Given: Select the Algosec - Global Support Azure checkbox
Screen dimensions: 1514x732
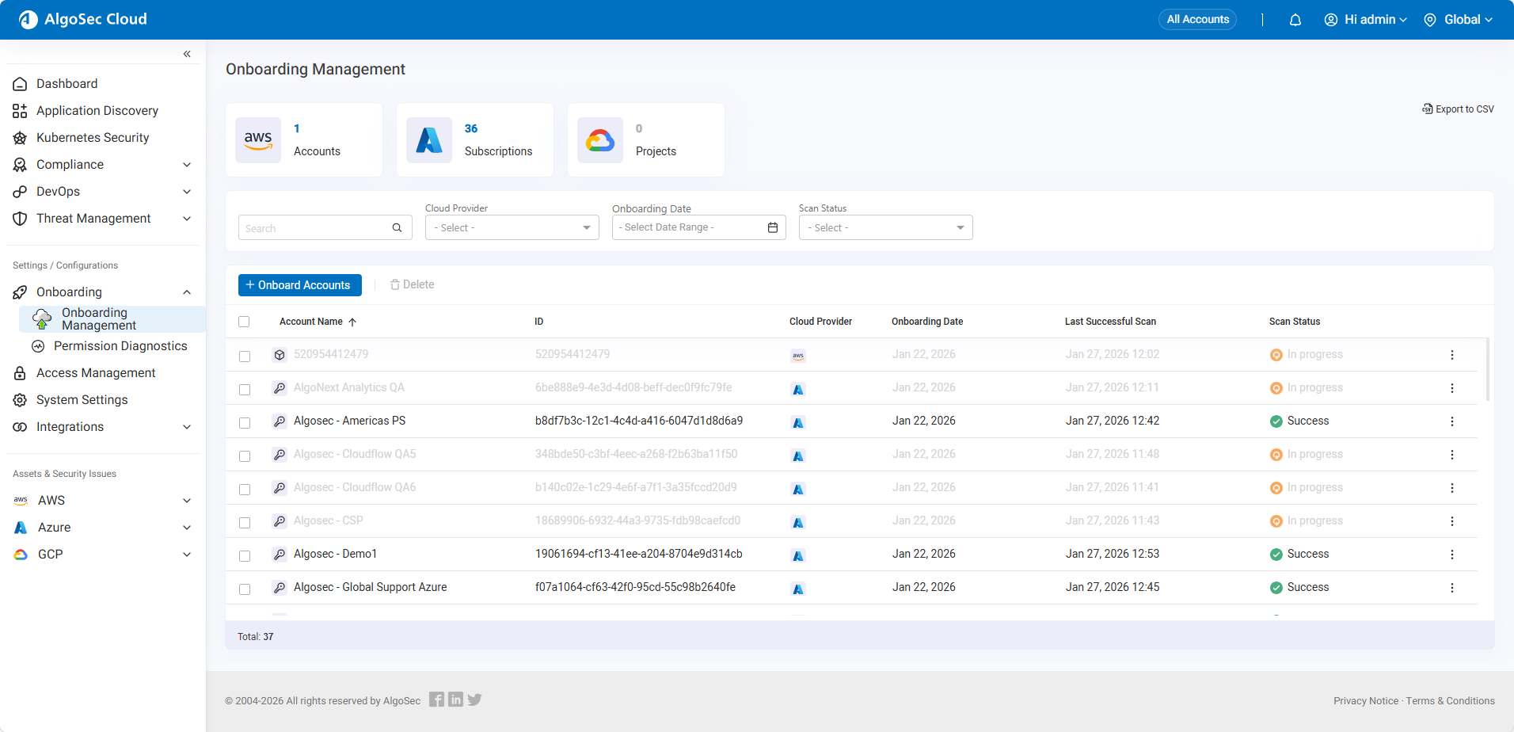Looking at the screenshot, I should tap(245, 589).
